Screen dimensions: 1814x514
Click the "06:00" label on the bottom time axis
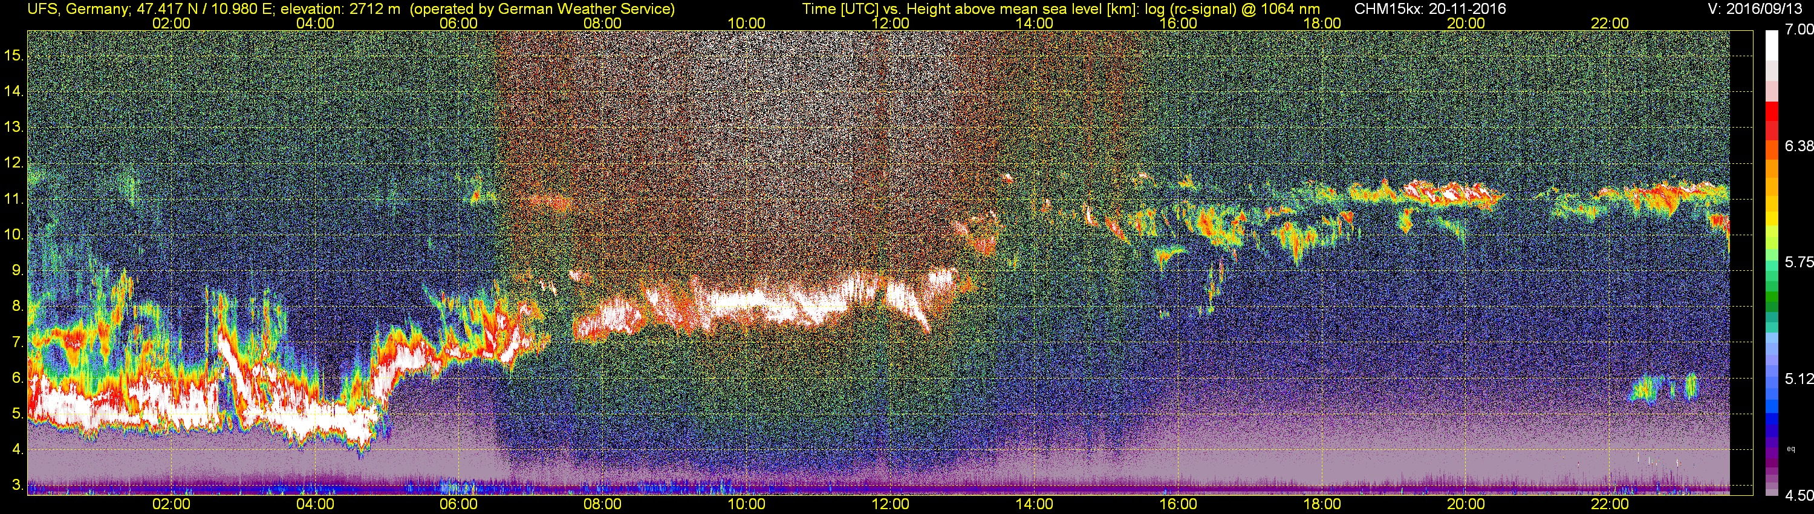(458, 504)
